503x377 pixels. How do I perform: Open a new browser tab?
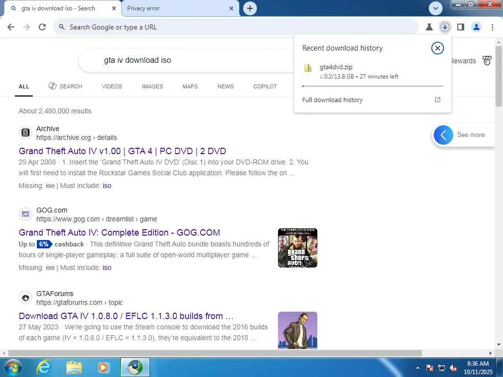click(250, 8)
